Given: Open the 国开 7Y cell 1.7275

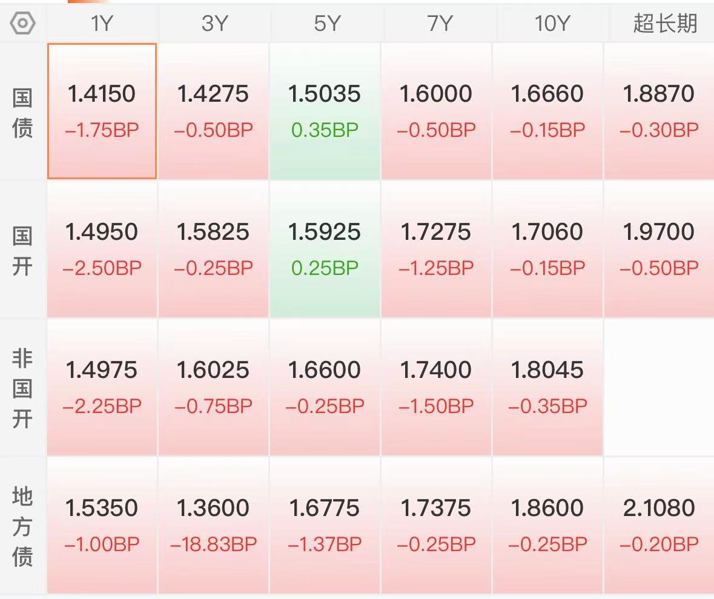Looking at the screenshot, I should pyautogui.click(x=436, y=249).
